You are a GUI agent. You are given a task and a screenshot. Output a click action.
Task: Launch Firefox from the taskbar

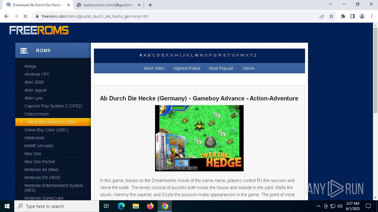pos(150,206)
